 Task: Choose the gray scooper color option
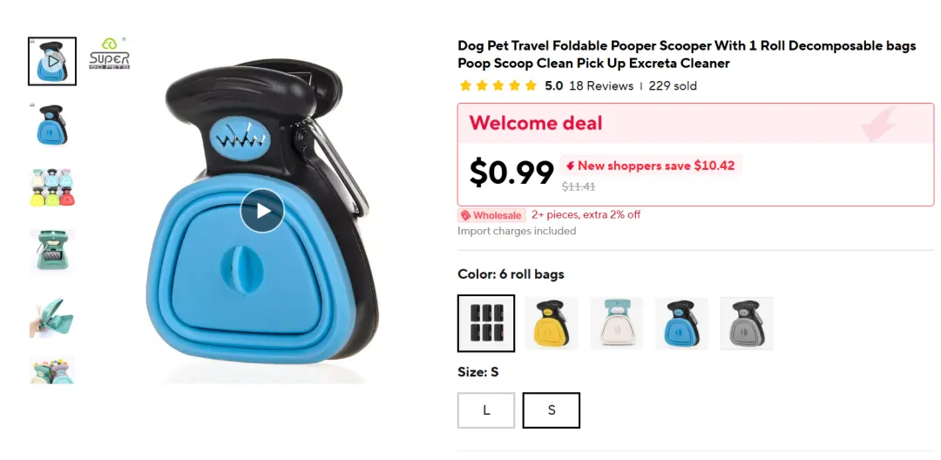click(748, 323)
